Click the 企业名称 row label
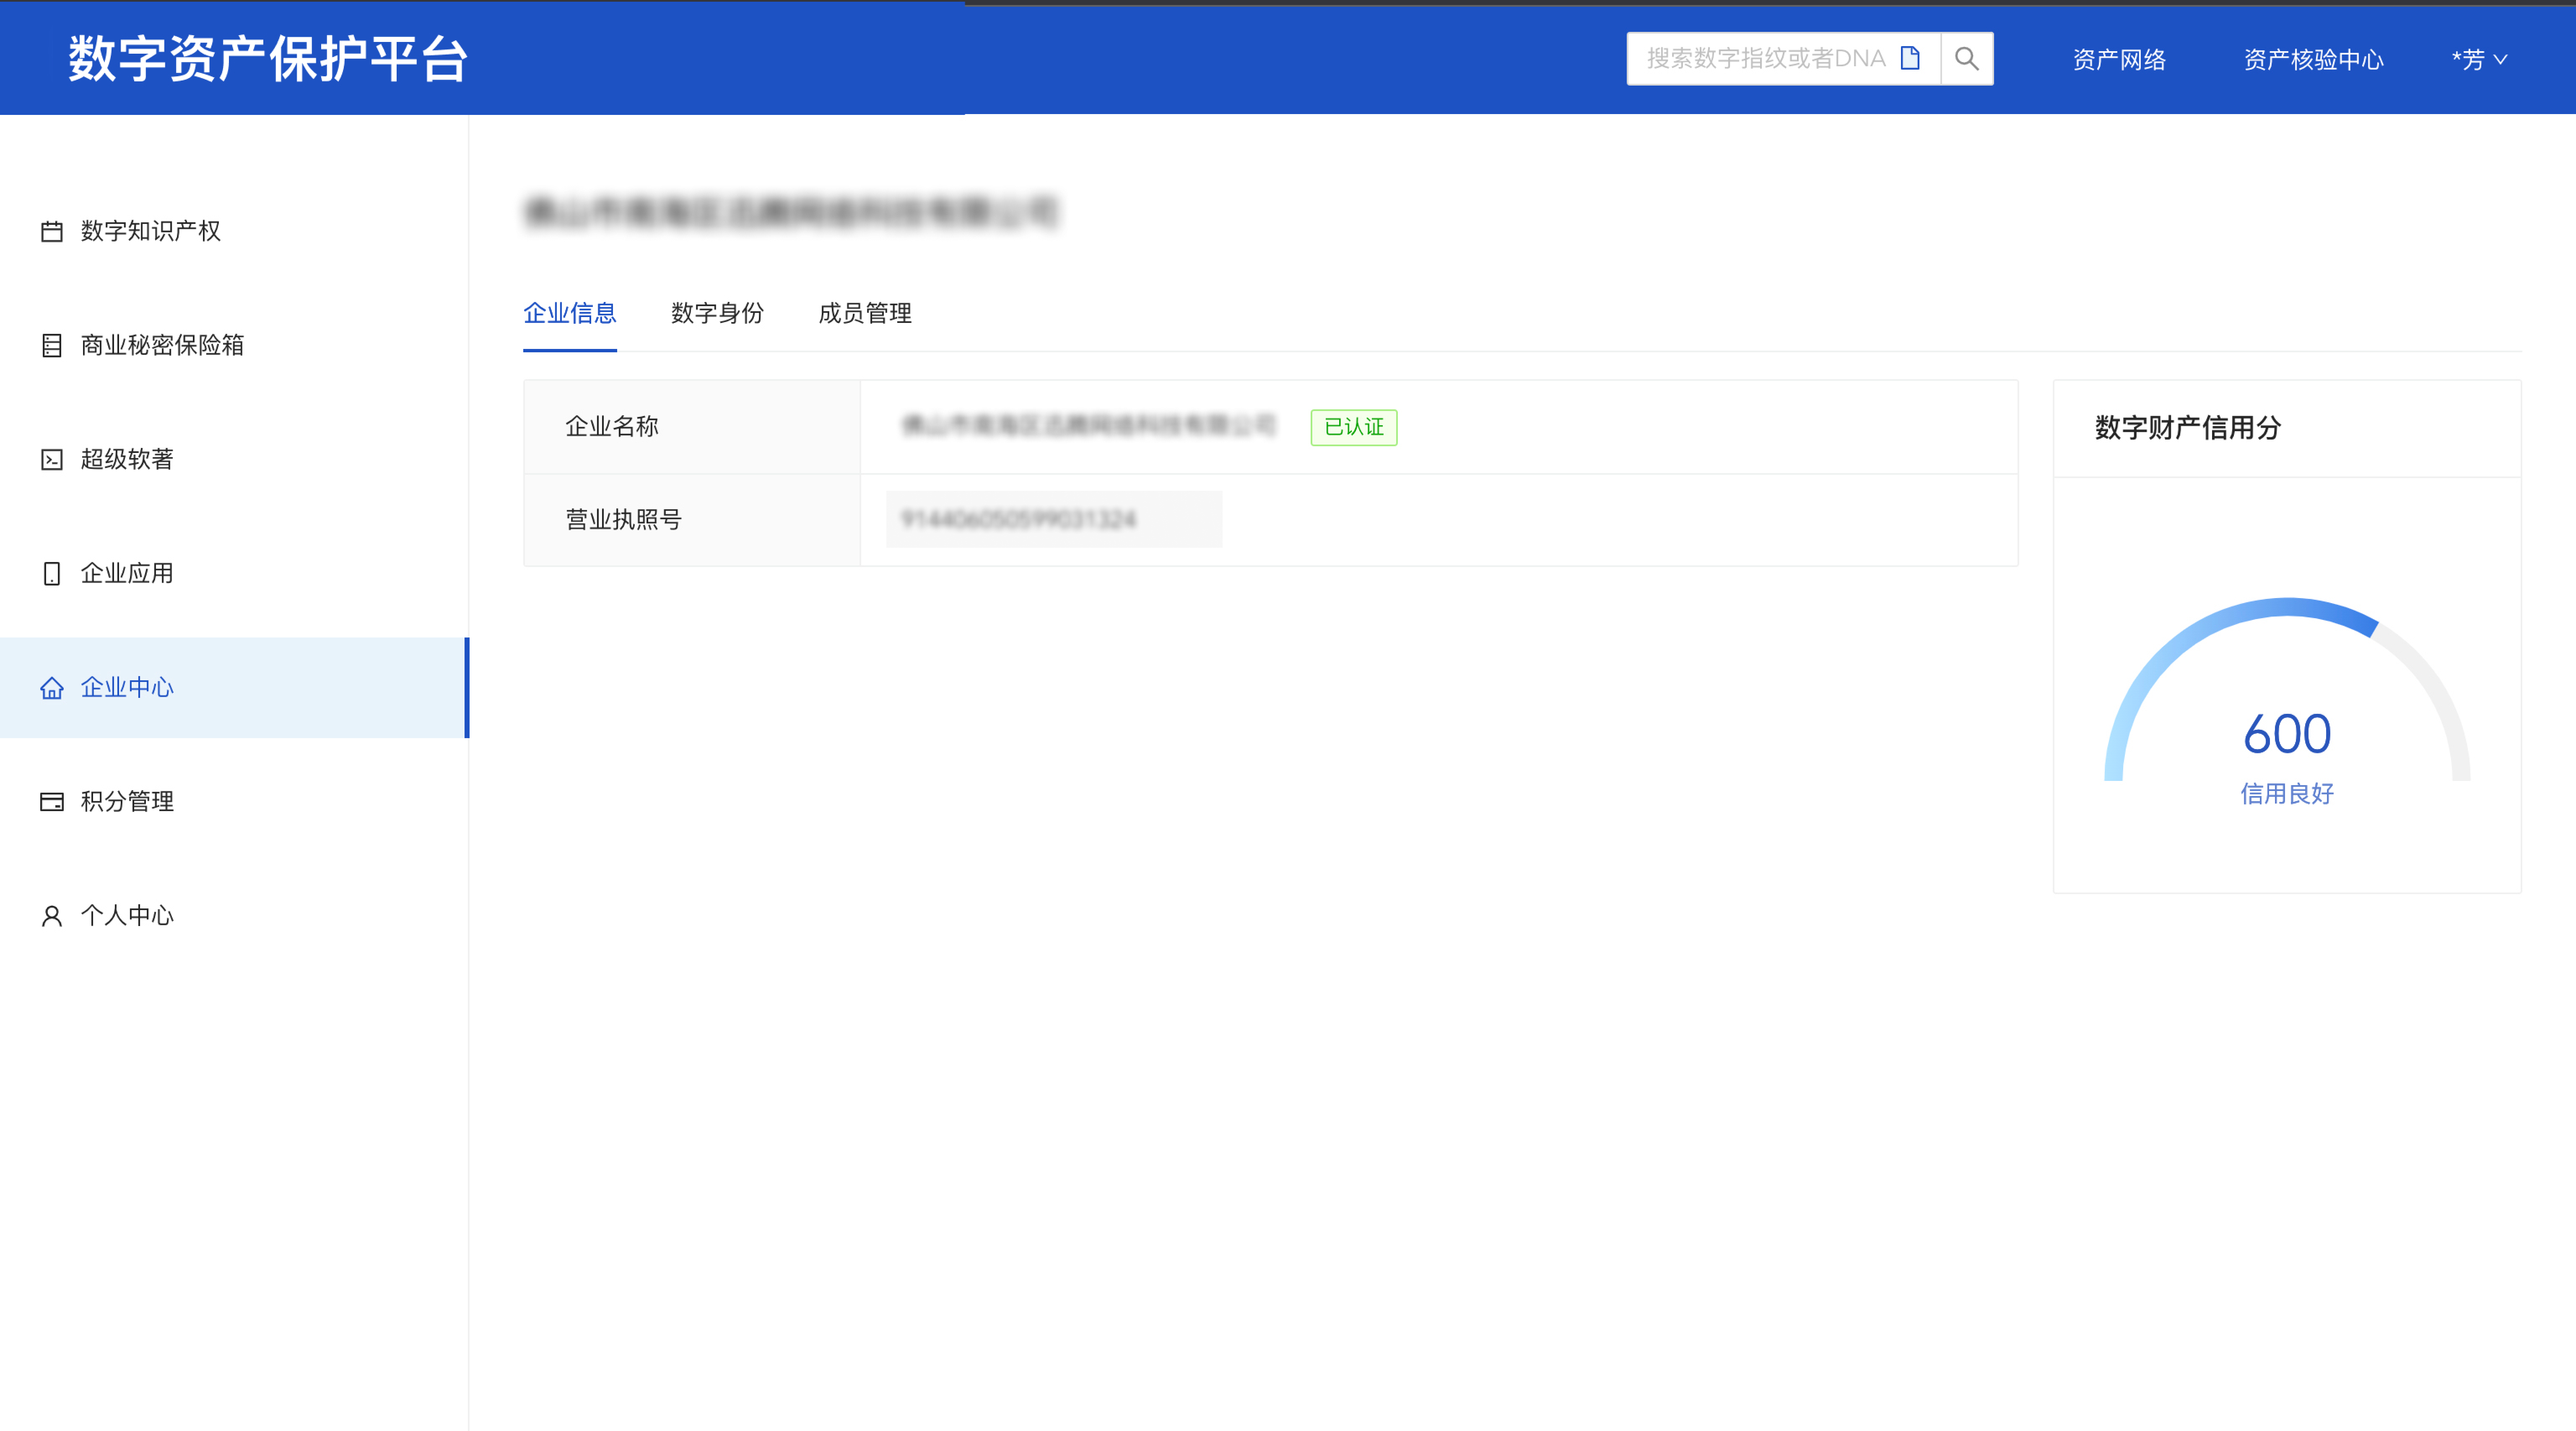2576x1431 pixels. point(612,427)
